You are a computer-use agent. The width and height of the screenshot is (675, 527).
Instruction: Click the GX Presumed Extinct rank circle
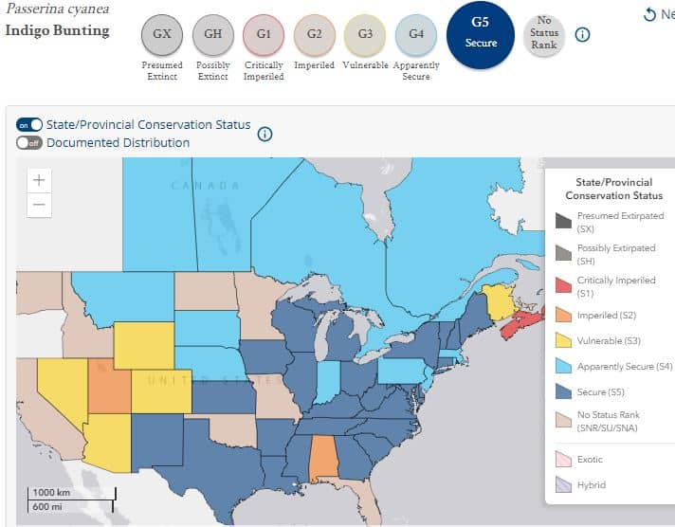point(162,34)
